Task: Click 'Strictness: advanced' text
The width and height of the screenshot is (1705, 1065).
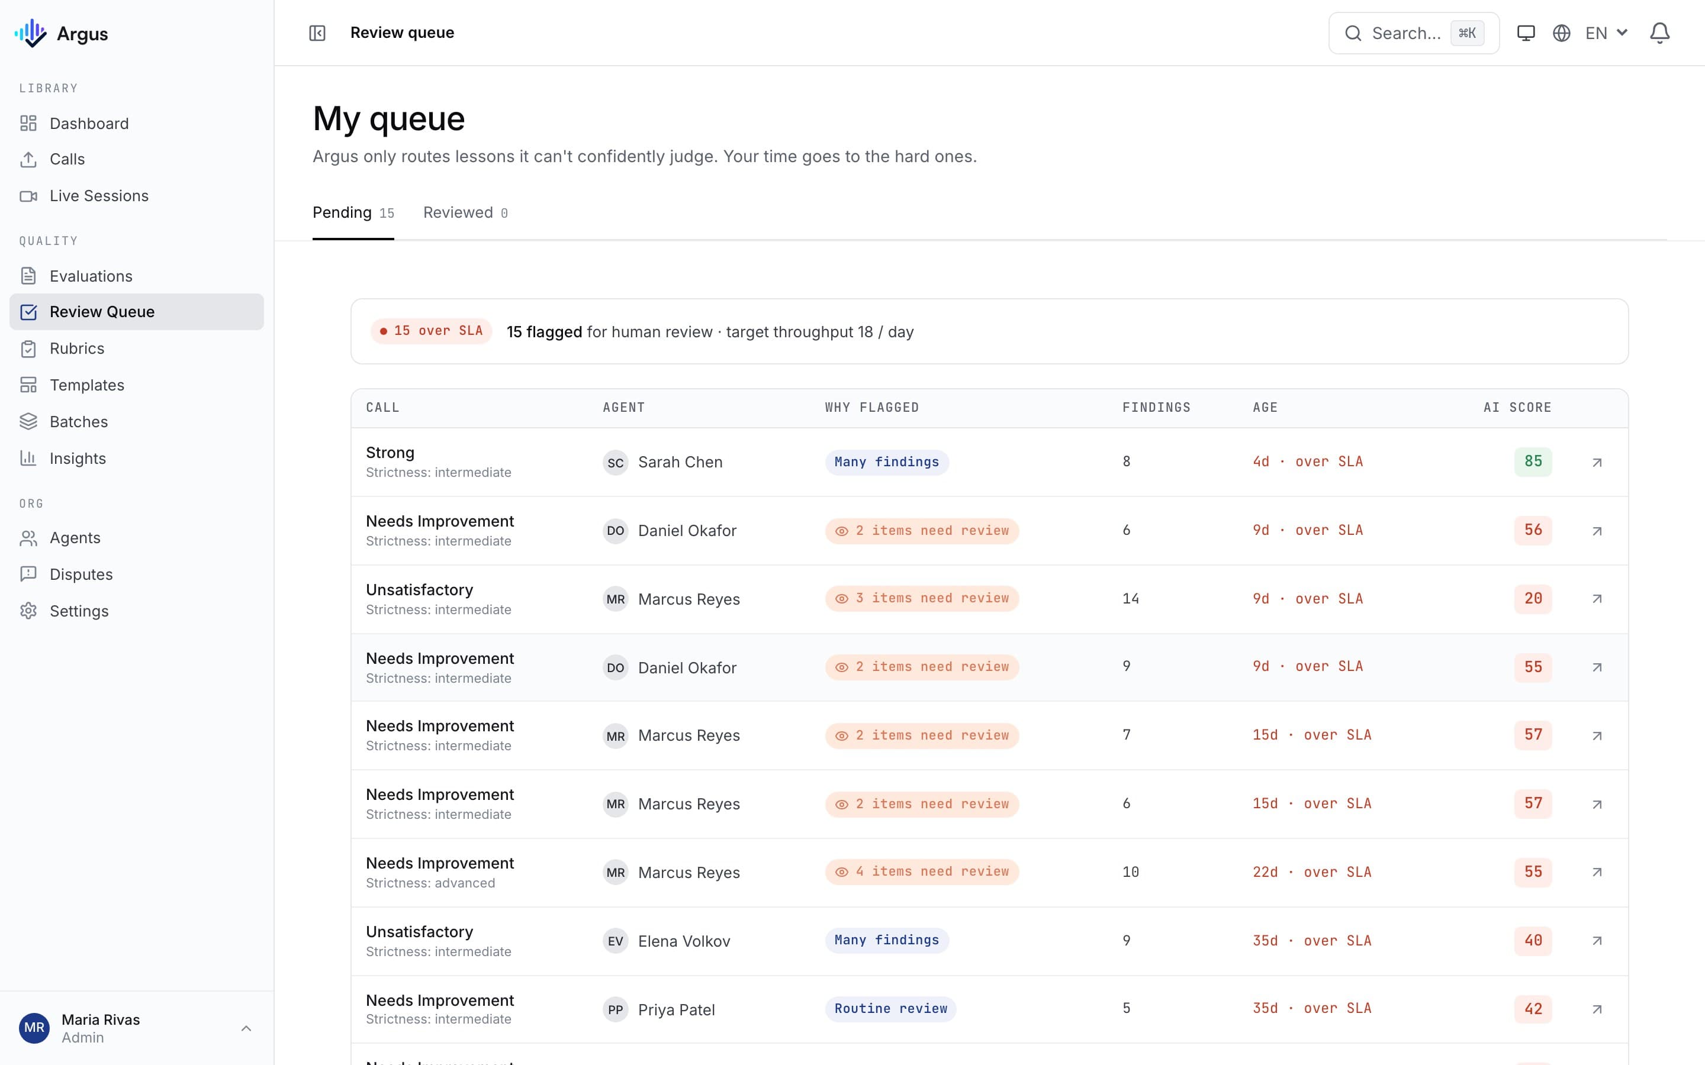Action: 430,883
